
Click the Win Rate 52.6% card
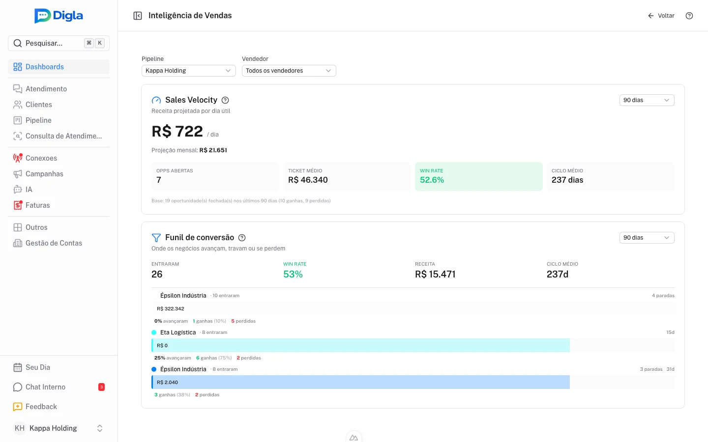click(479, 176)
